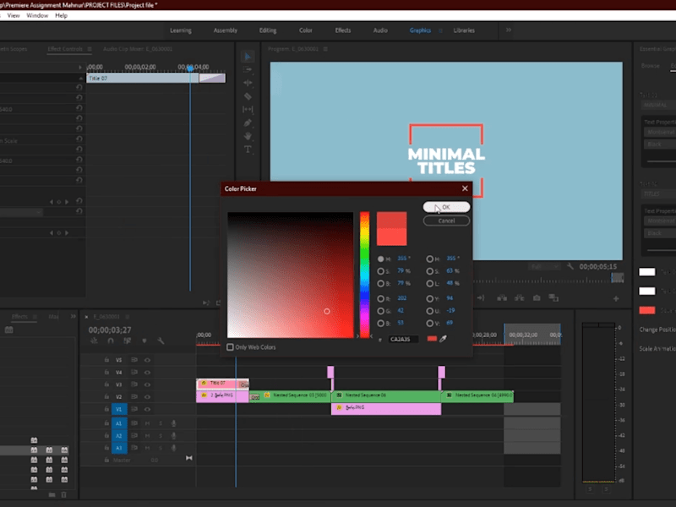Click the saturation-brightness color field

pos(290,275)
